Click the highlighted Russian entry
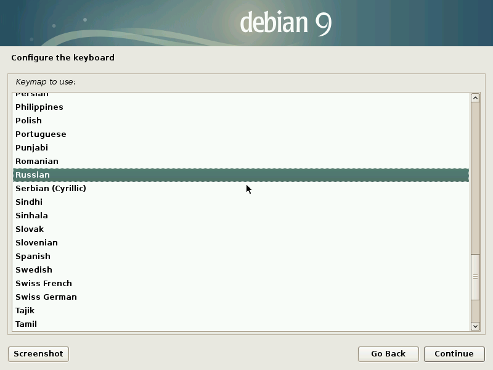493x370 pixels. pyautogui.click(x=241, y=175)
